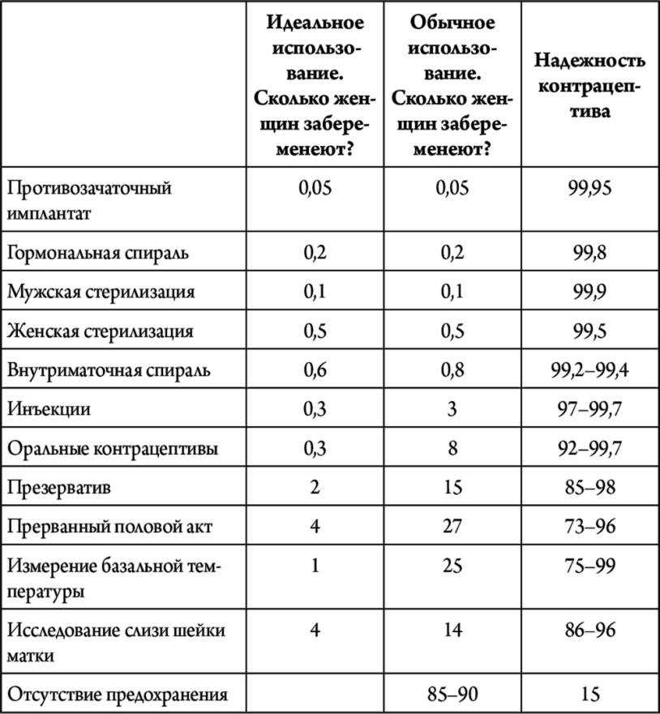Select the 'Гормональная спираль' row label
The height and width of the screenshot is (714, 660).
(97, 253)
